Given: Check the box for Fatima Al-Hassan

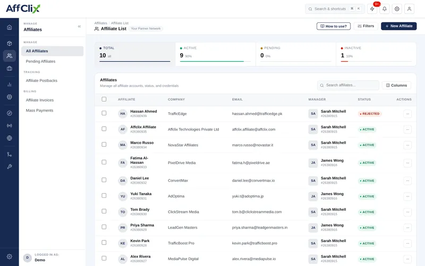Looking at the screenshot, I should click(x=104, y=162).
